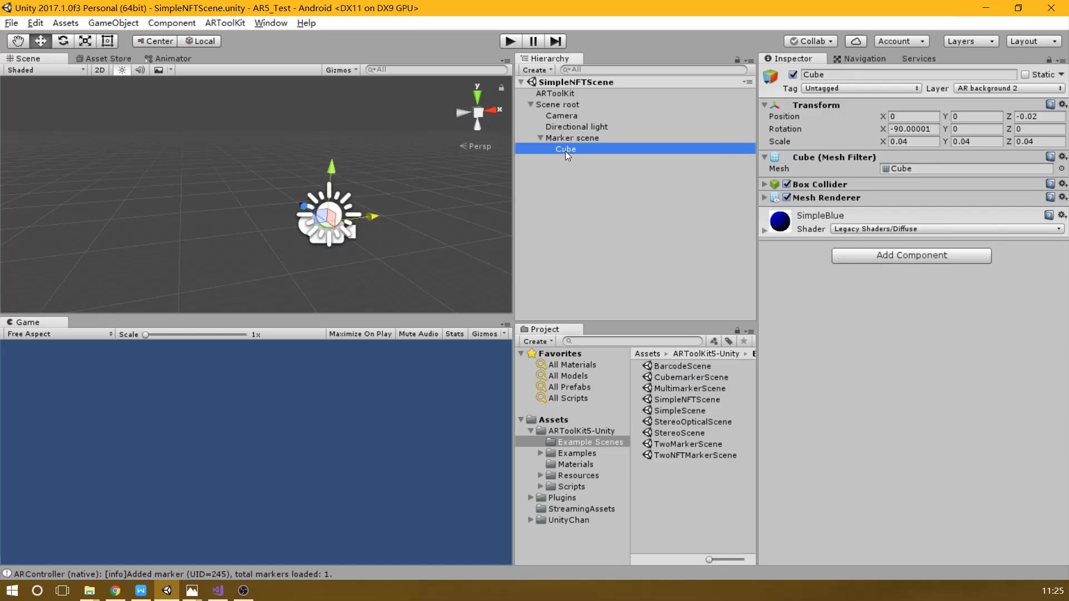The height and width of the screenshot is (601, 1069).
Task: Select the Rotate tool icon
Action: [x=63, y=41]
